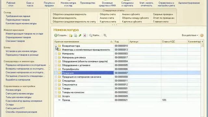Open search with the Найти magnifier button
208x117 pixels.
click(x=95, y=35)
